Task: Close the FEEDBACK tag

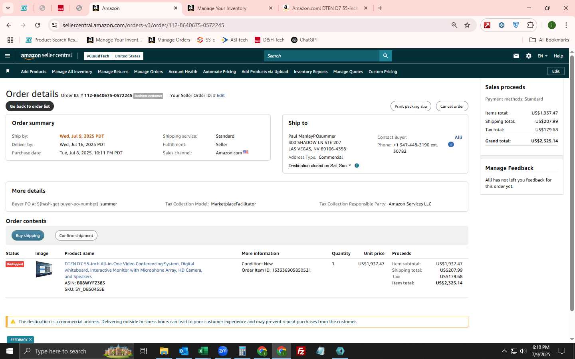Action: coord(30,339)
